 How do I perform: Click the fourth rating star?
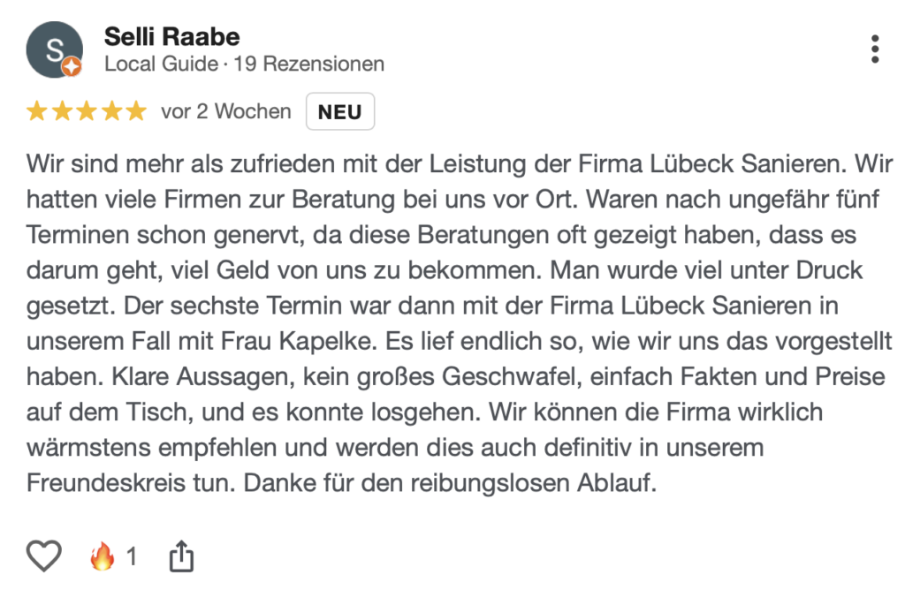(110, 112)
